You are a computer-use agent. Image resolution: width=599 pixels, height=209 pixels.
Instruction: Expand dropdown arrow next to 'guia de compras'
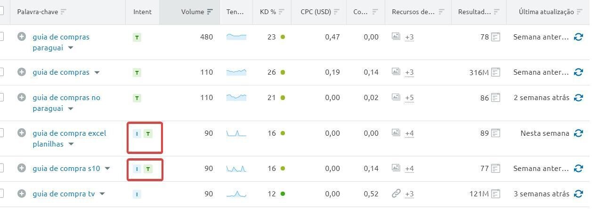[x=97, y=73]
